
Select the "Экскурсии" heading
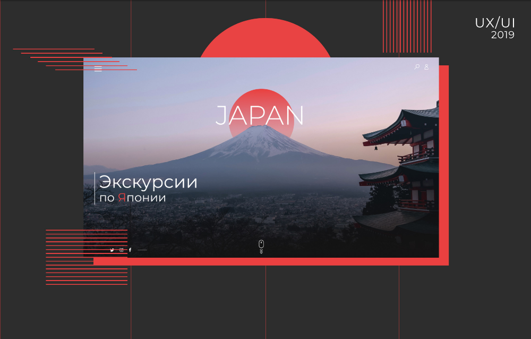[x=148, y=182]
